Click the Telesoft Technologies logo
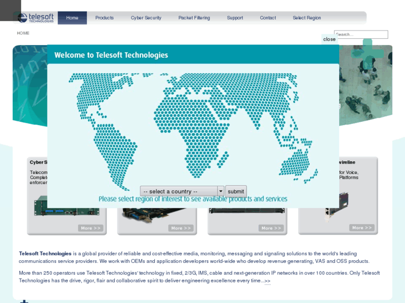405x303 pixels. (36, 18)
